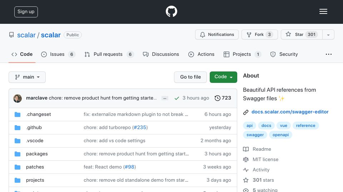
Task: Open the Discussions tab
Action: (161, 54)
